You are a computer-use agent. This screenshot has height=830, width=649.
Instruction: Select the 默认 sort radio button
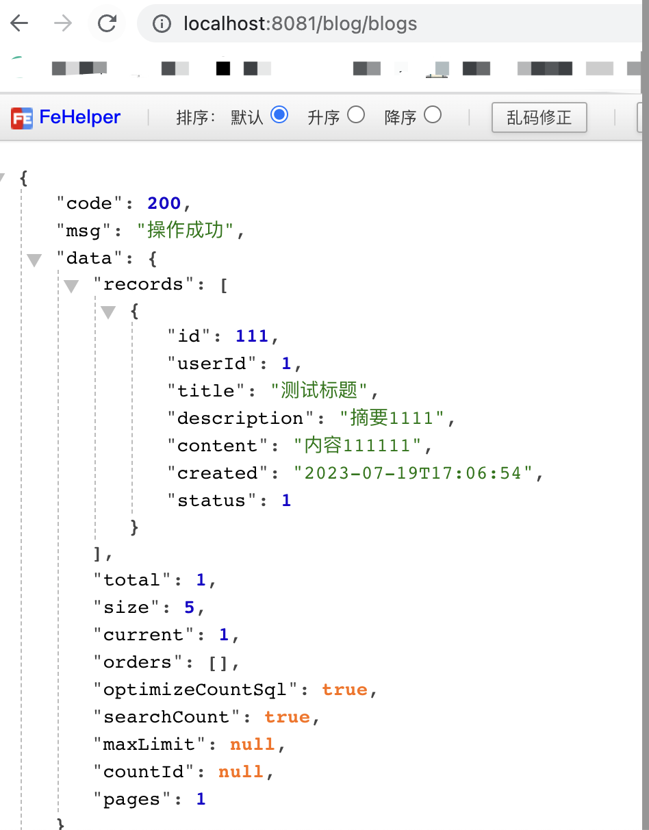click(279, 115)
